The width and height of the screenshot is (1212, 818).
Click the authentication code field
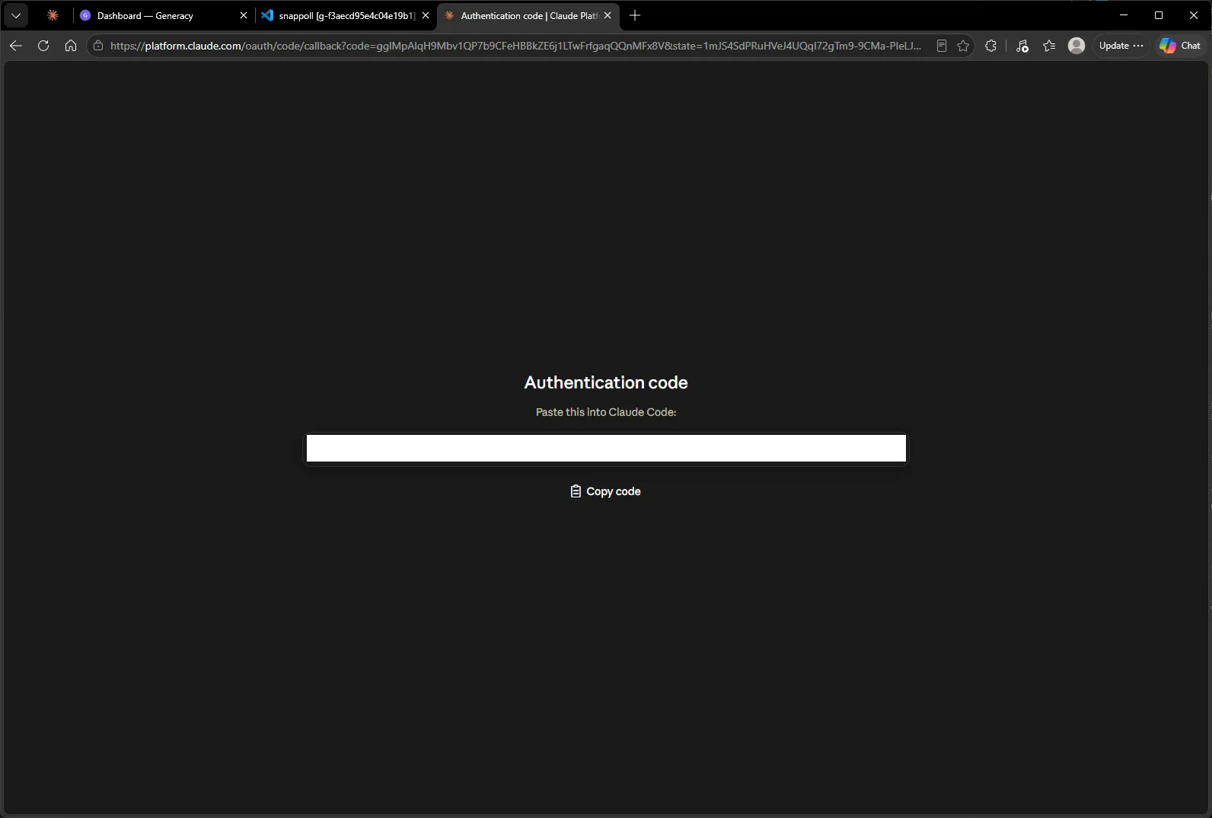tap(606, 448)
